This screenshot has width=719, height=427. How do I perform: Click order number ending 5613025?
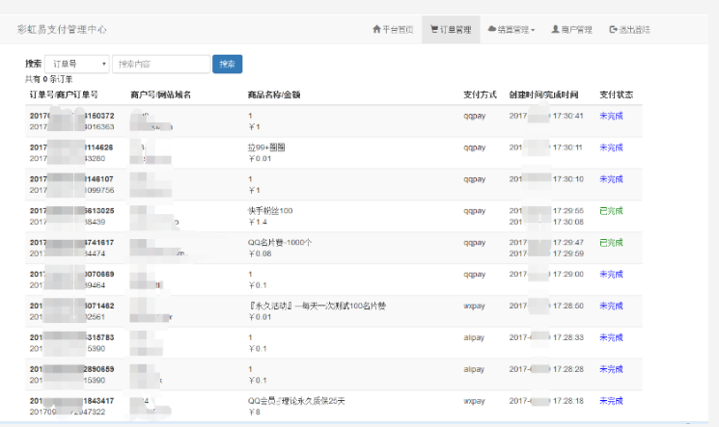click(72, 211)
